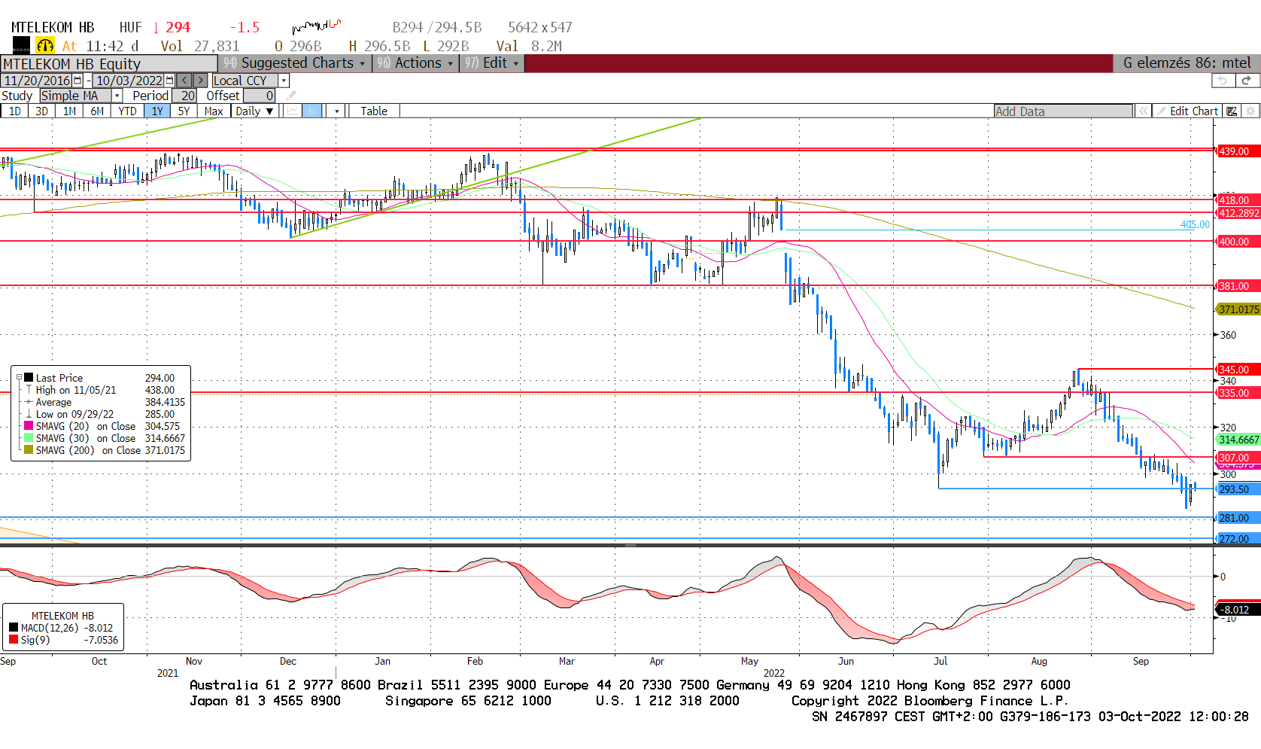
Task: Click the redo arrow icon
Action: click(x=1247, y=81)
